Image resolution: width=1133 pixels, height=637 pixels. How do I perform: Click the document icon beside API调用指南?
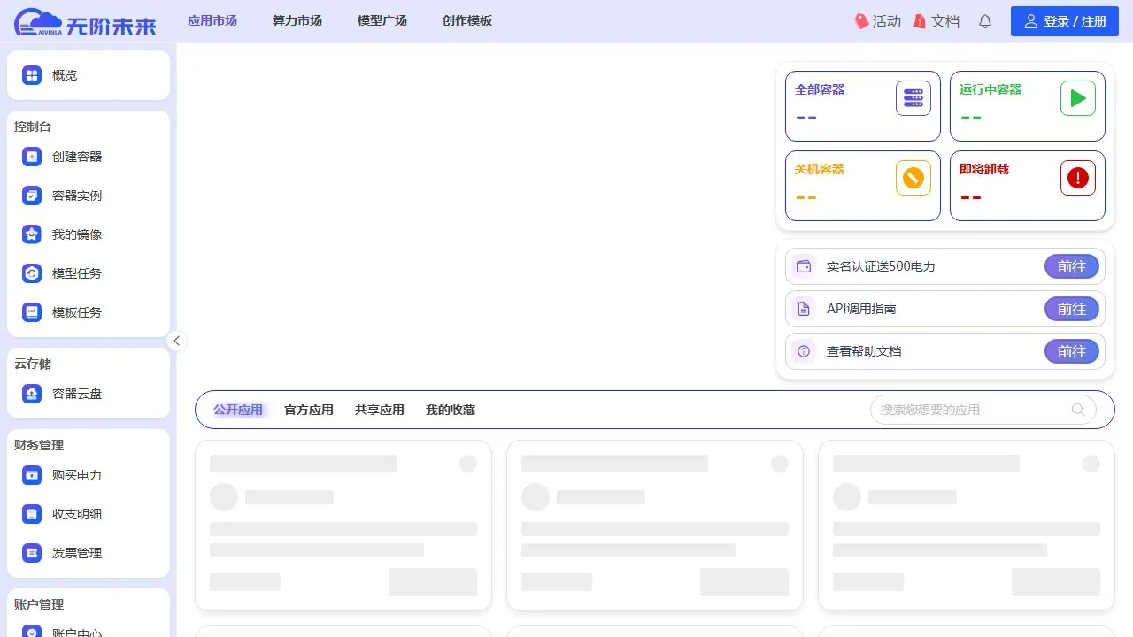804,309
